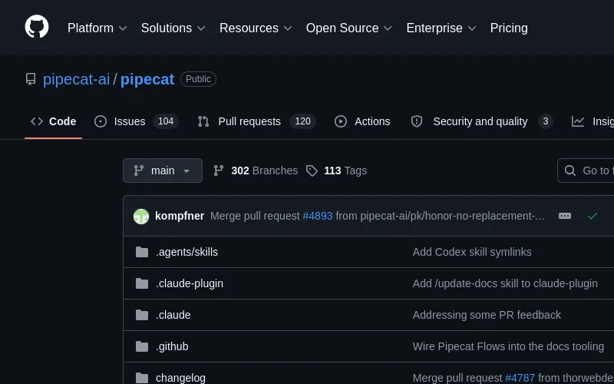Viewport: 614px width, 384px height.
Task: Open the .claude folder
Action: coord(173,315)
